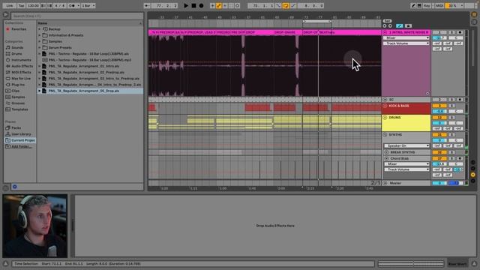The width and height of the screenshot is (480, 270).
Task: Toggle the Punch-In switch
Action: pos(278,5)
